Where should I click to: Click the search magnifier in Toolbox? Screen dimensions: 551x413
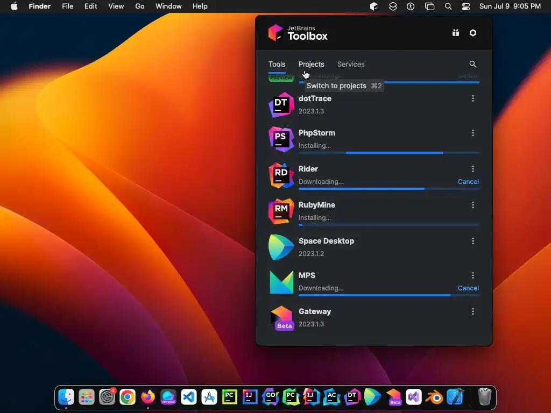[472, 64]
